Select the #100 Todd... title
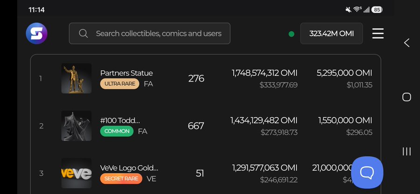Viewport: 420px width, 194px height. point(120,121)
